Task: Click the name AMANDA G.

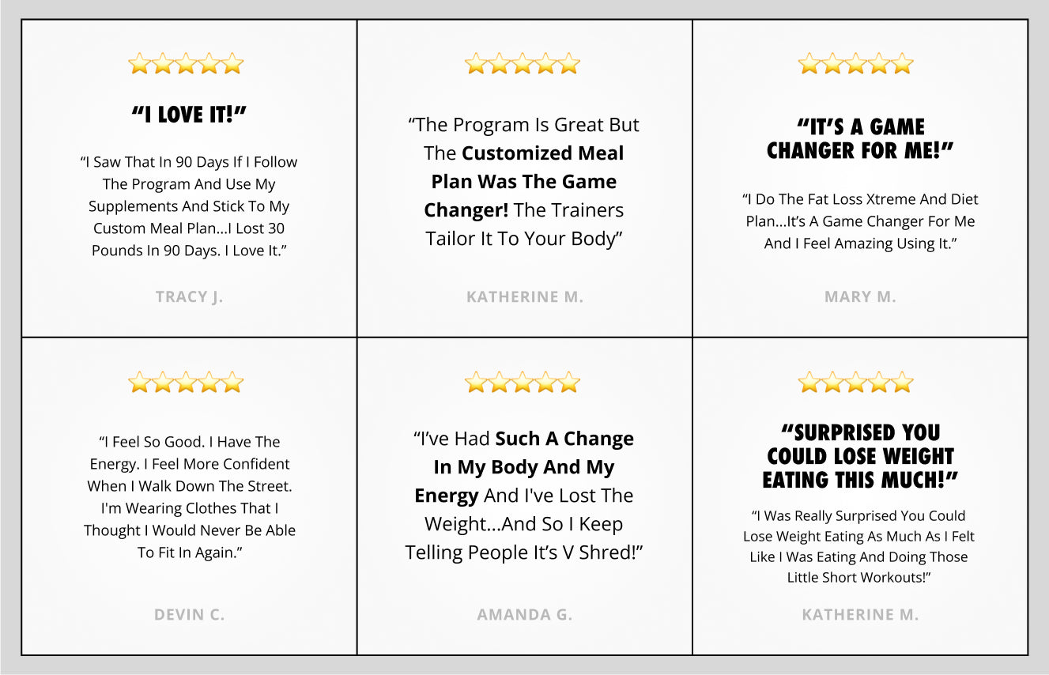Action: (525, 614)
